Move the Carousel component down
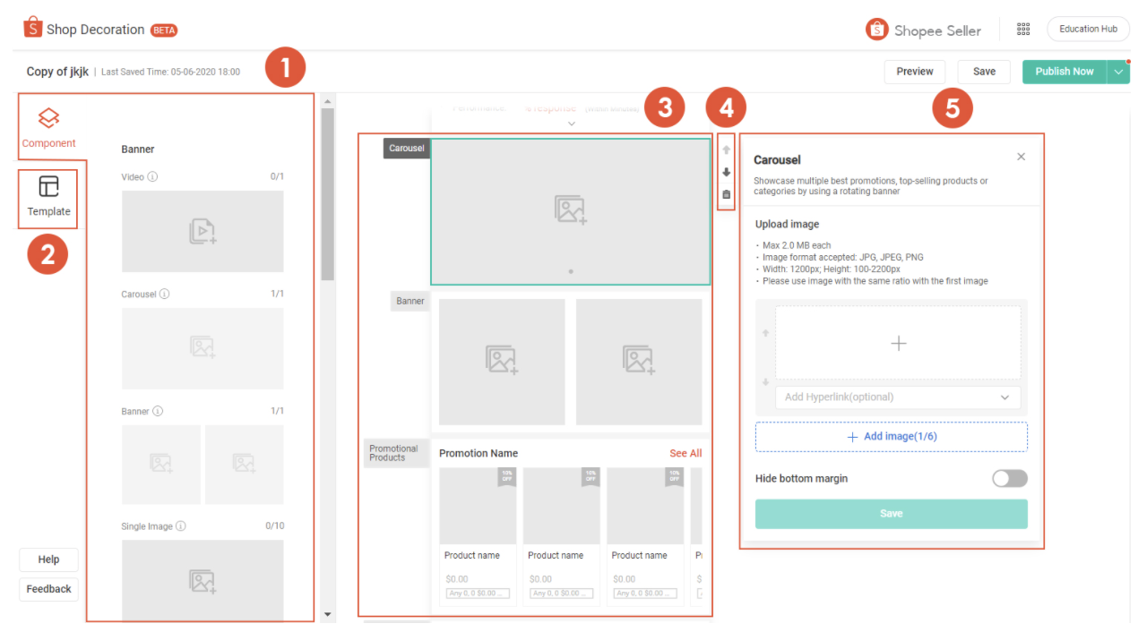Screen dimensions: 1138x632 click(x=726, y=172)
